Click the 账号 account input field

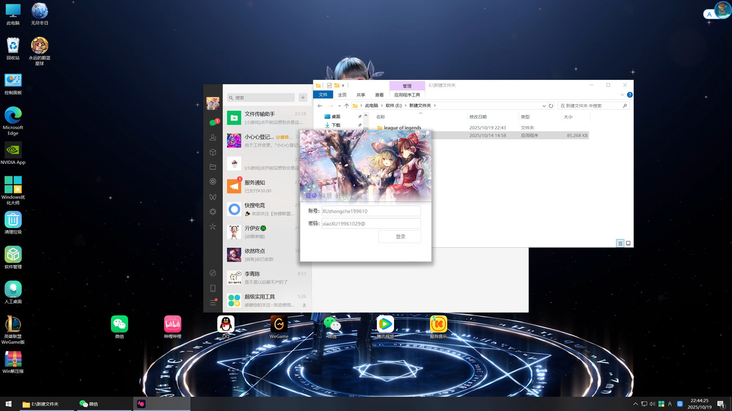[371, 211]
